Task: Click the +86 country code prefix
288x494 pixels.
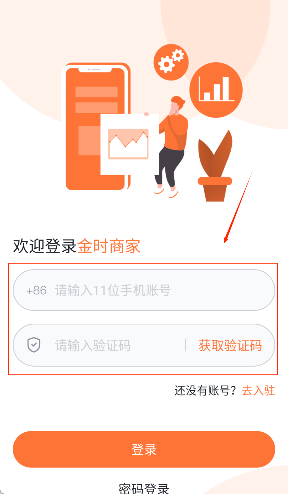Action: [36, 291]
